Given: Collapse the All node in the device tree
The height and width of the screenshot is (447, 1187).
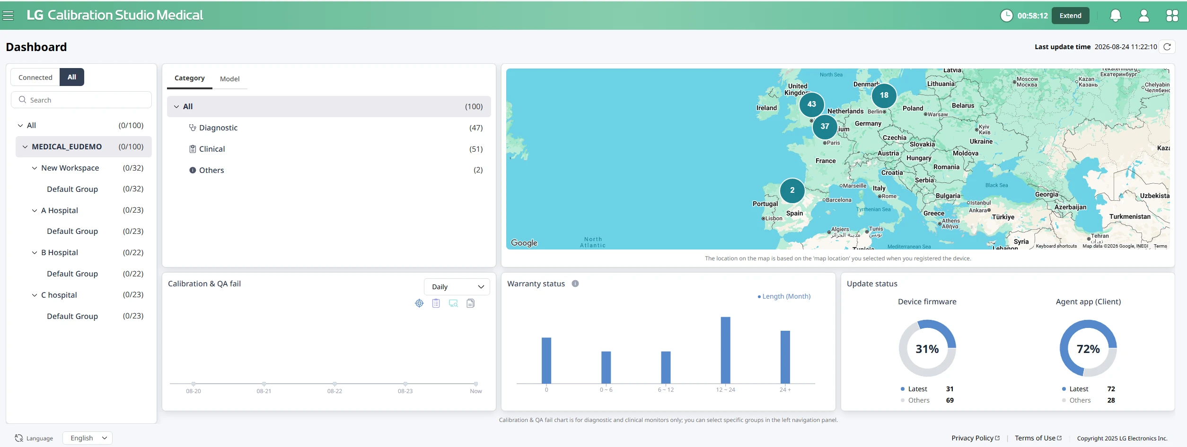Looking at the screenshot, I should (x=20, y=125).
